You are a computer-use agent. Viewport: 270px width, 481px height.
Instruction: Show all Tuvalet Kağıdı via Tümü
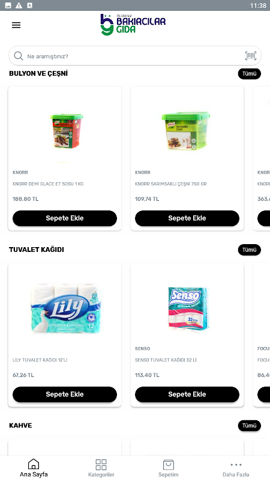(250, 250)
